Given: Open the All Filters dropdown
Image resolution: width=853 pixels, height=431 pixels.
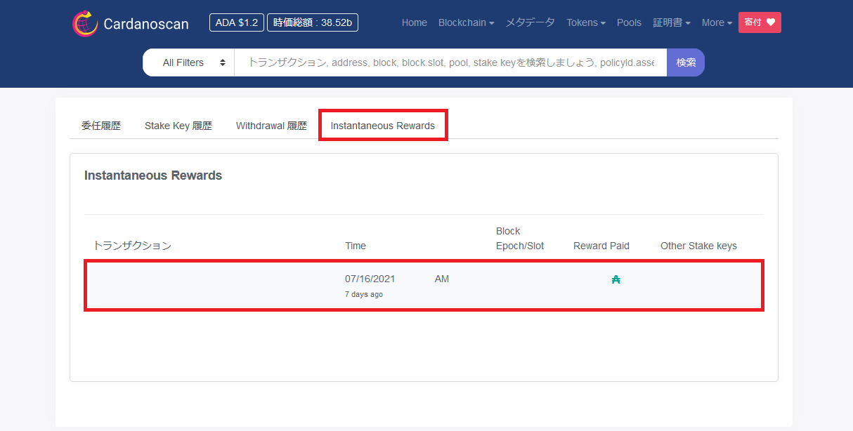Looking at the screenshot, I should (188, 62).
